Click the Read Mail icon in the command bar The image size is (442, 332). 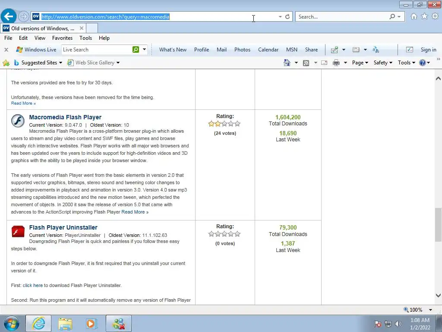(x=324, y=63)
